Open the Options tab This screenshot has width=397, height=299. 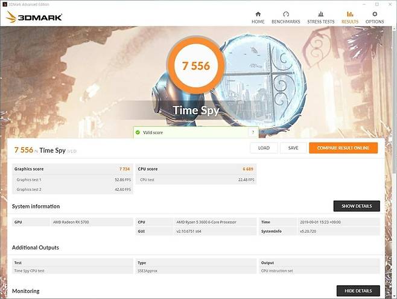point(375,18)
